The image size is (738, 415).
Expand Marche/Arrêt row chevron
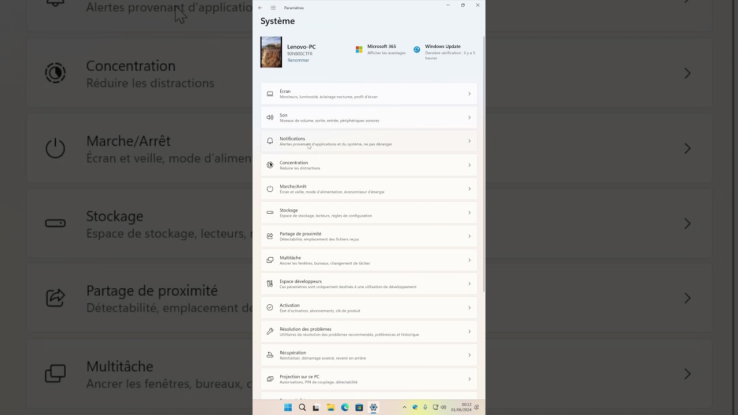(x=469, y=189)
